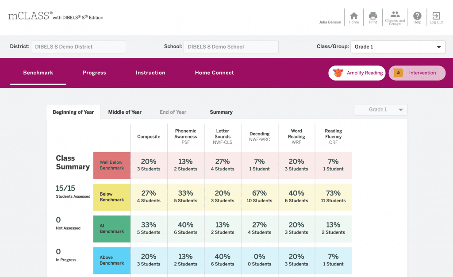Click the Reading Fluency ORF column header
Viewport: 453px width, 277px height.
pos(334,137)
